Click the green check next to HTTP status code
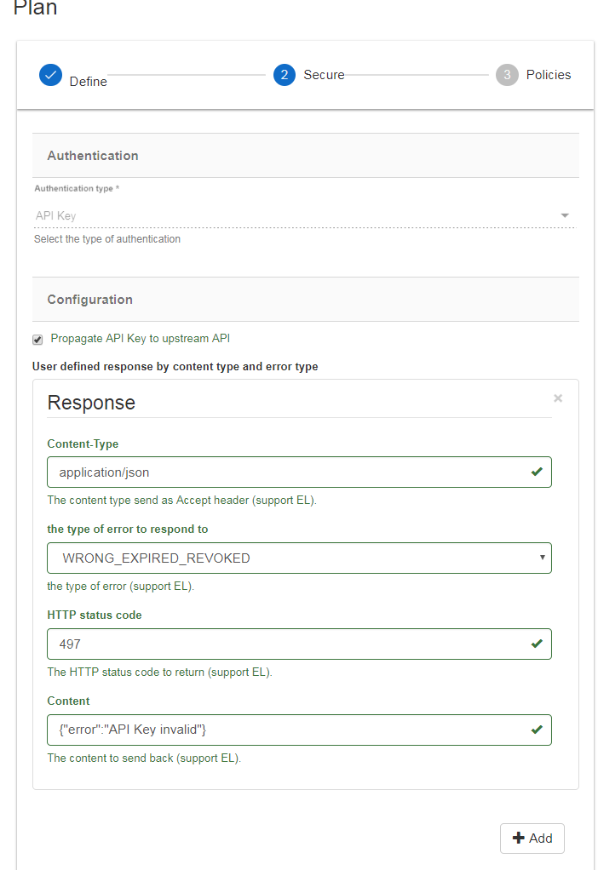 [535, 644]
